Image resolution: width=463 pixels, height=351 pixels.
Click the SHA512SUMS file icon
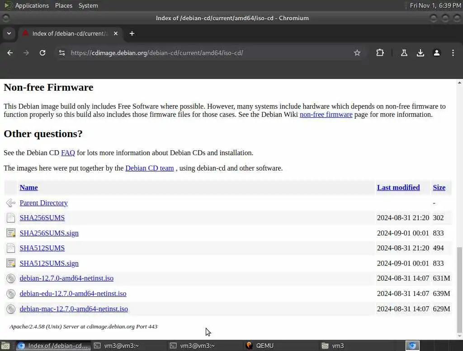11,248
